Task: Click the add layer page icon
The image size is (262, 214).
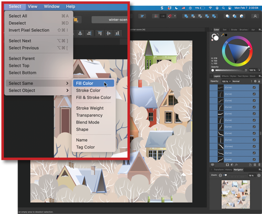Action: coord(250,165)
